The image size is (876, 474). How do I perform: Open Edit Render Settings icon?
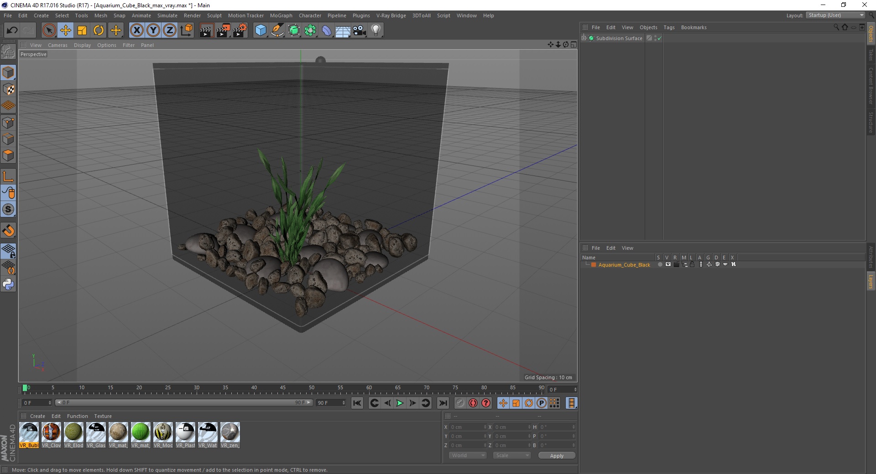(x=240, y=31)
